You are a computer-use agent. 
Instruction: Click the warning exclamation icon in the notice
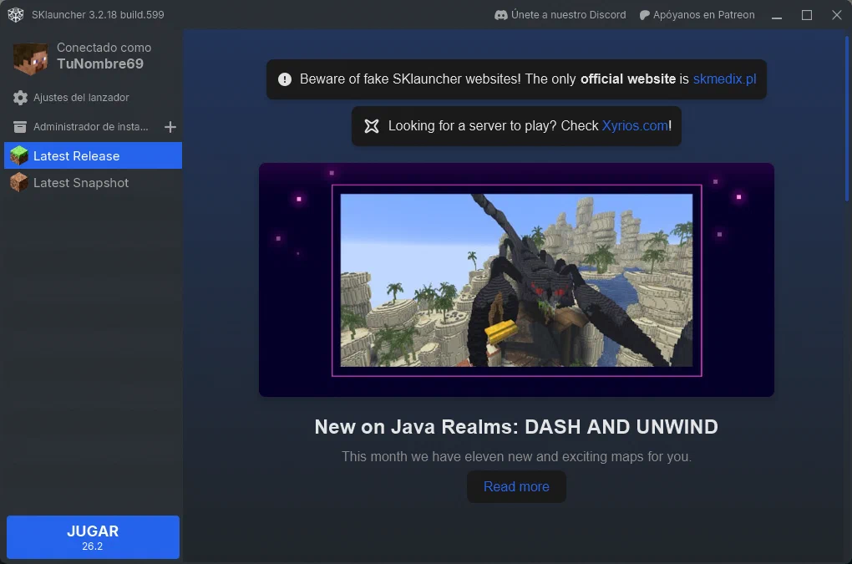[x=285, y=79]
